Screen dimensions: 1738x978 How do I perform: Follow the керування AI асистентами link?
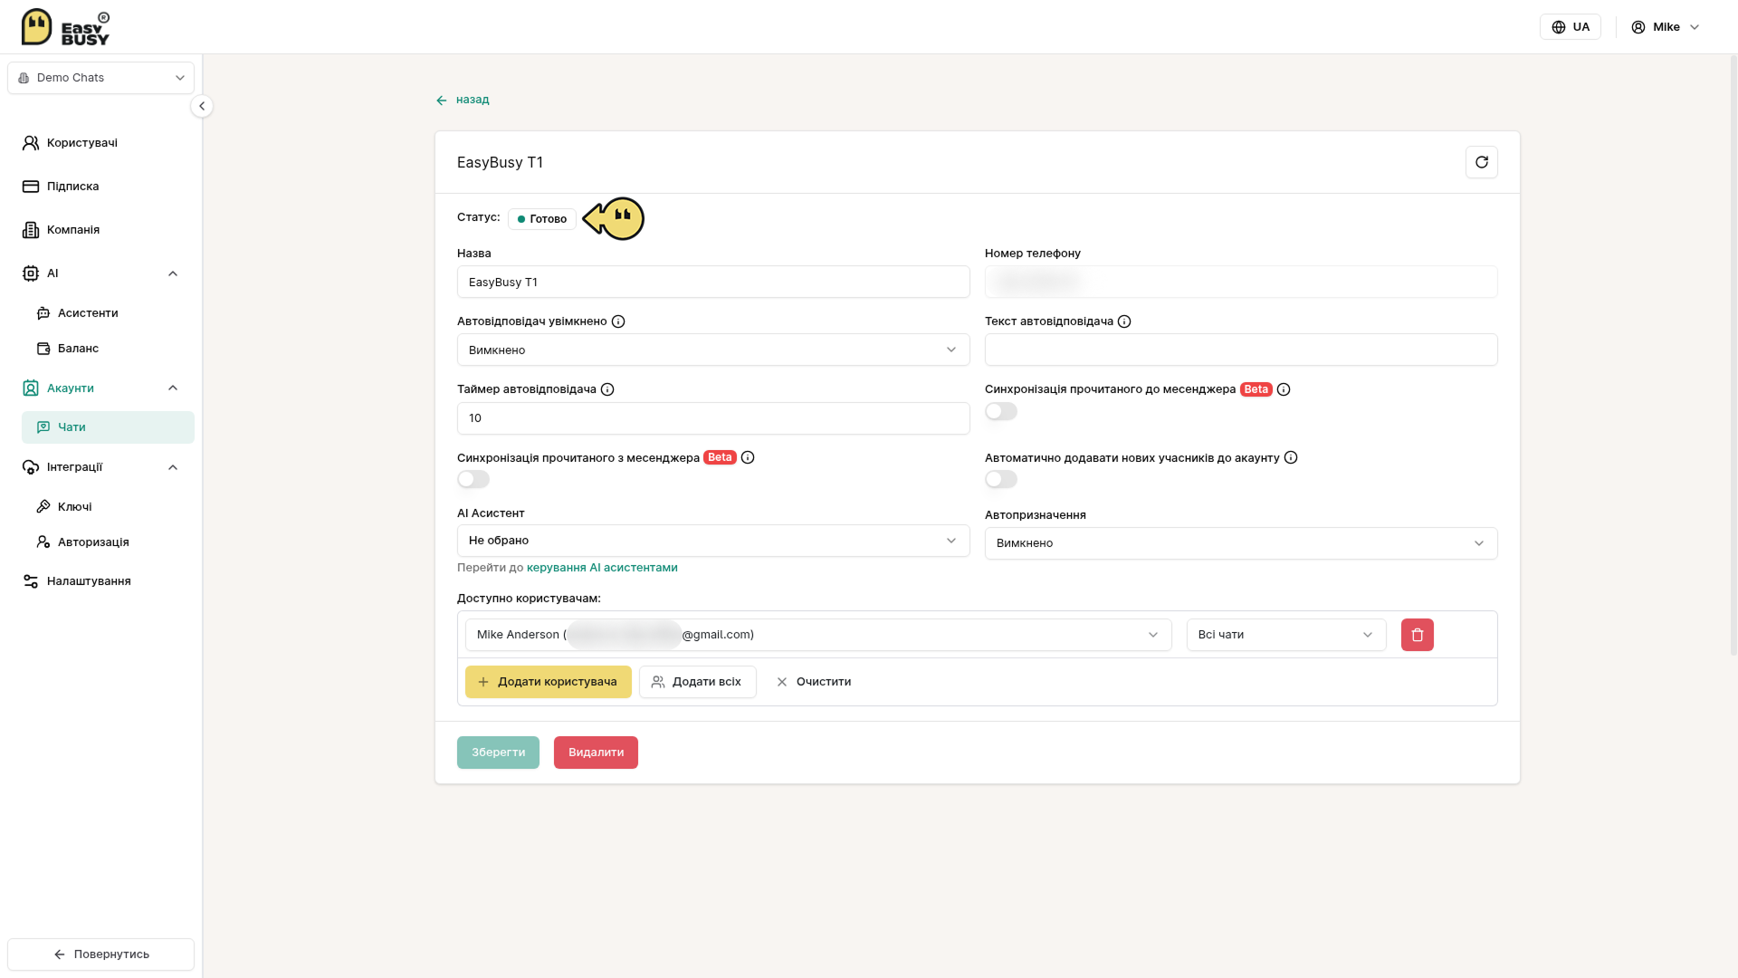(x=602, y=568)
